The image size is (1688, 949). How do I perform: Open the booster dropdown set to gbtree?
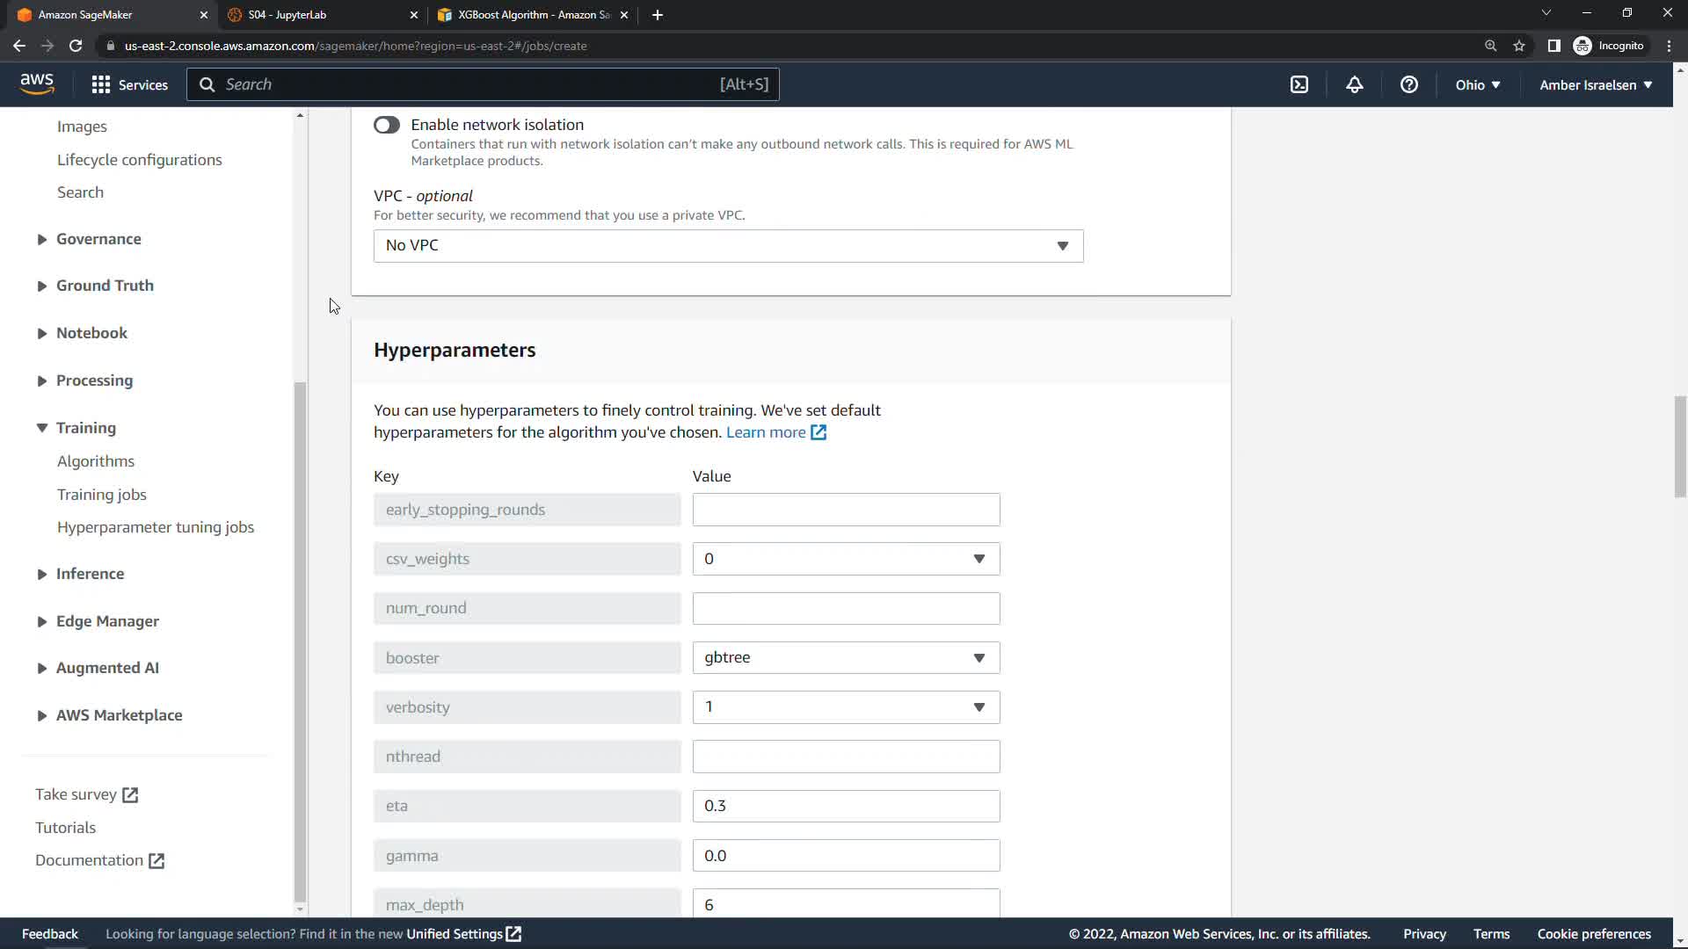(845, 657)
